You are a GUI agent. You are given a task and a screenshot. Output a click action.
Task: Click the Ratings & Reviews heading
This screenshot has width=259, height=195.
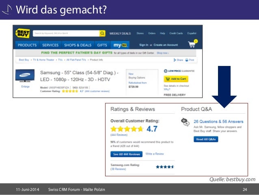(133, 109)
